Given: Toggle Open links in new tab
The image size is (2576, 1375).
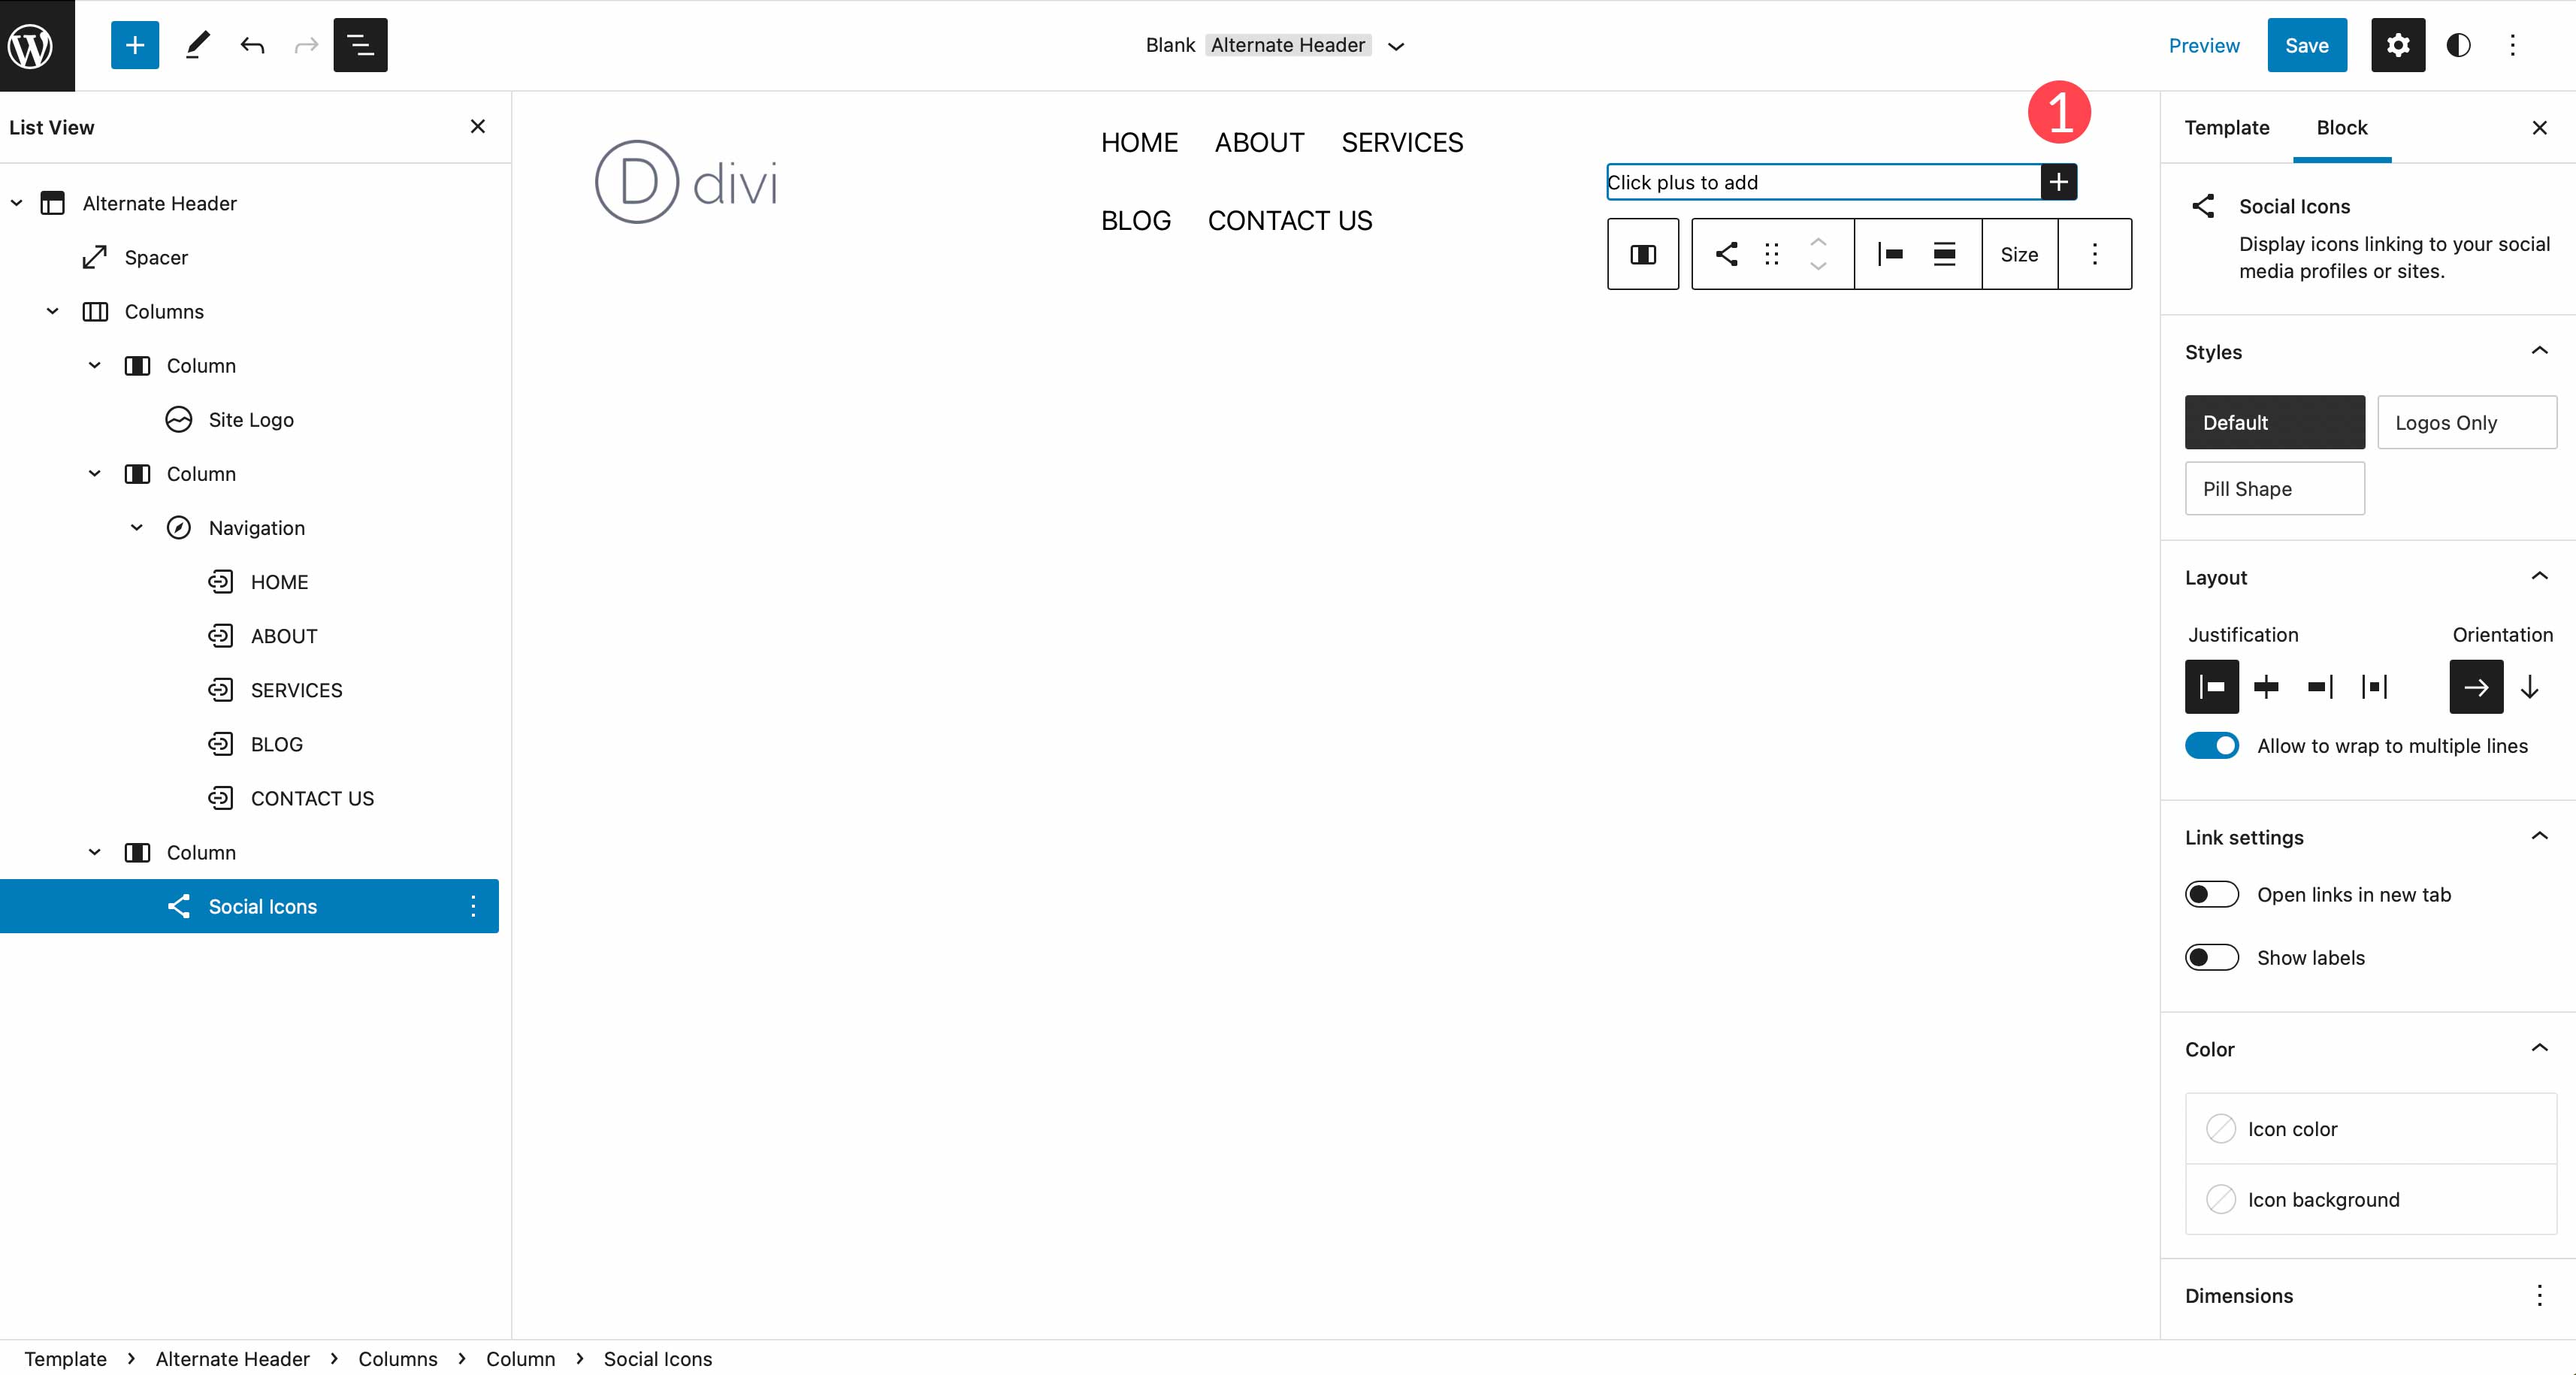Looking at the screenshot, I should 2212,893.
